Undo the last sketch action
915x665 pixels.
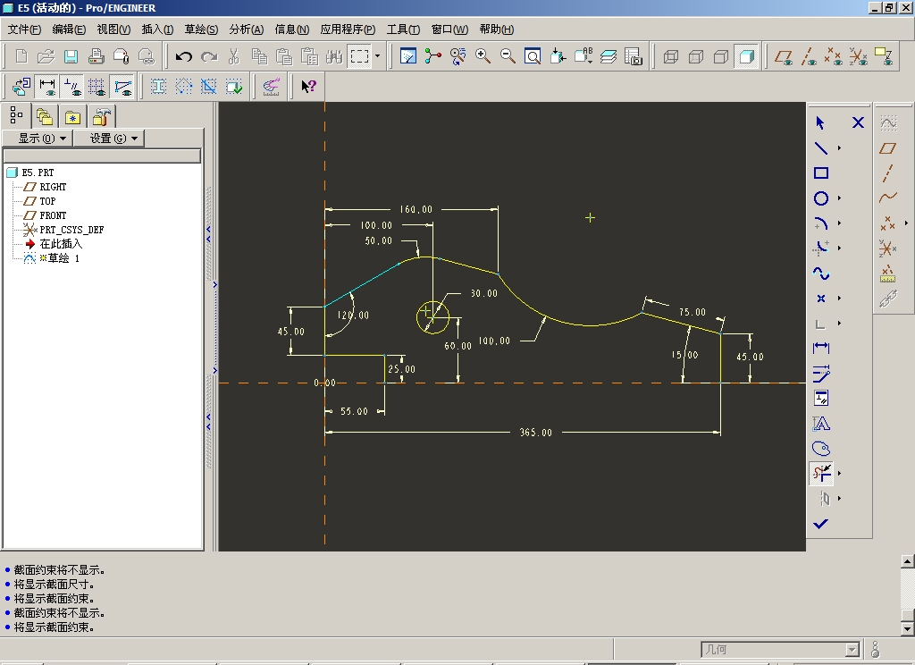click(x=184, y=56)
